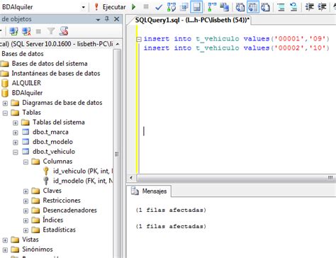Switch results to text mode
This screenshot has height=258, width=336.
click(x=240, y=7)
